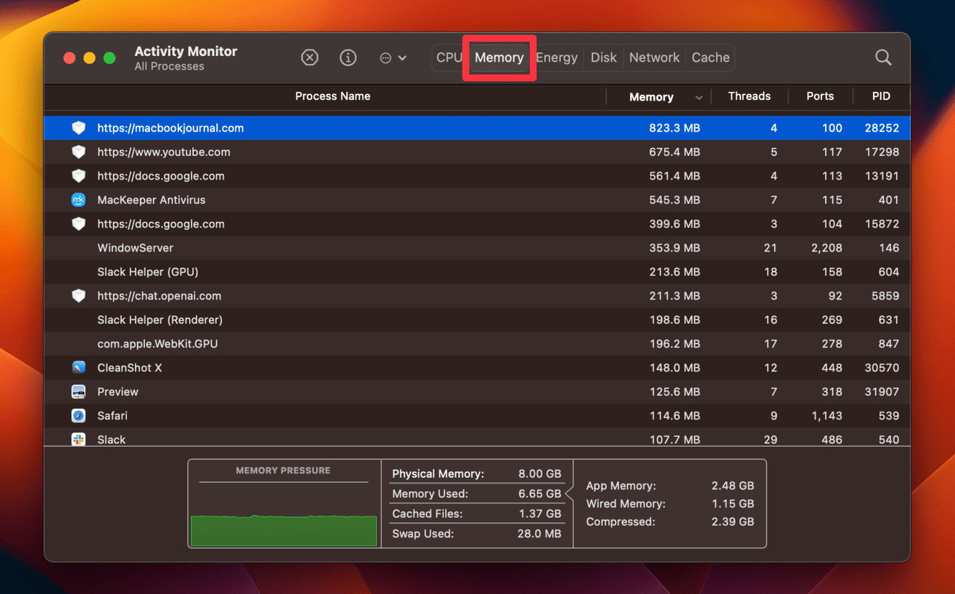Click the Safari browser icon
955x594 pixels.
point(78,415)
